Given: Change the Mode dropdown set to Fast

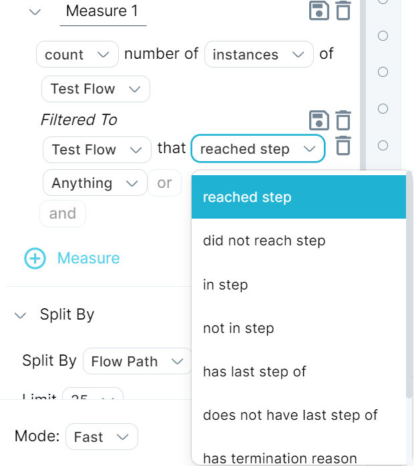Looking at the screenshot, I should [101, 437].
